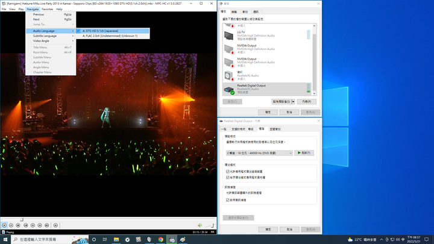Pause the video playback
The width and height of the screenshot is (434, 244).
point(11,225)
